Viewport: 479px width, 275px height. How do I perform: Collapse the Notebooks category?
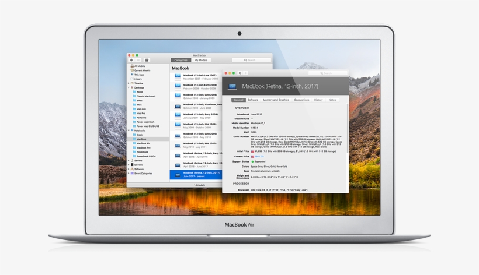coord(129,131)
